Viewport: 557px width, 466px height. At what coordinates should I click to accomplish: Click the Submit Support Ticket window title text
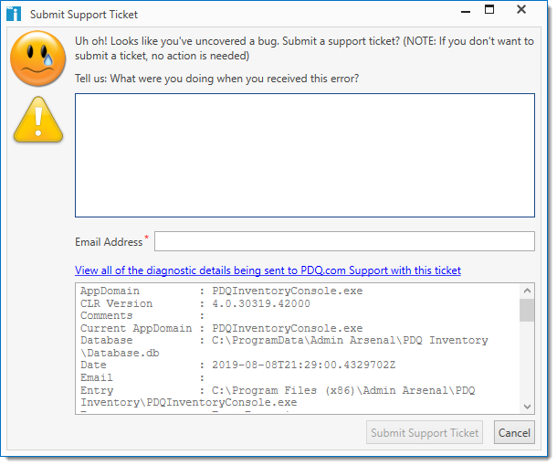point(84,15)
